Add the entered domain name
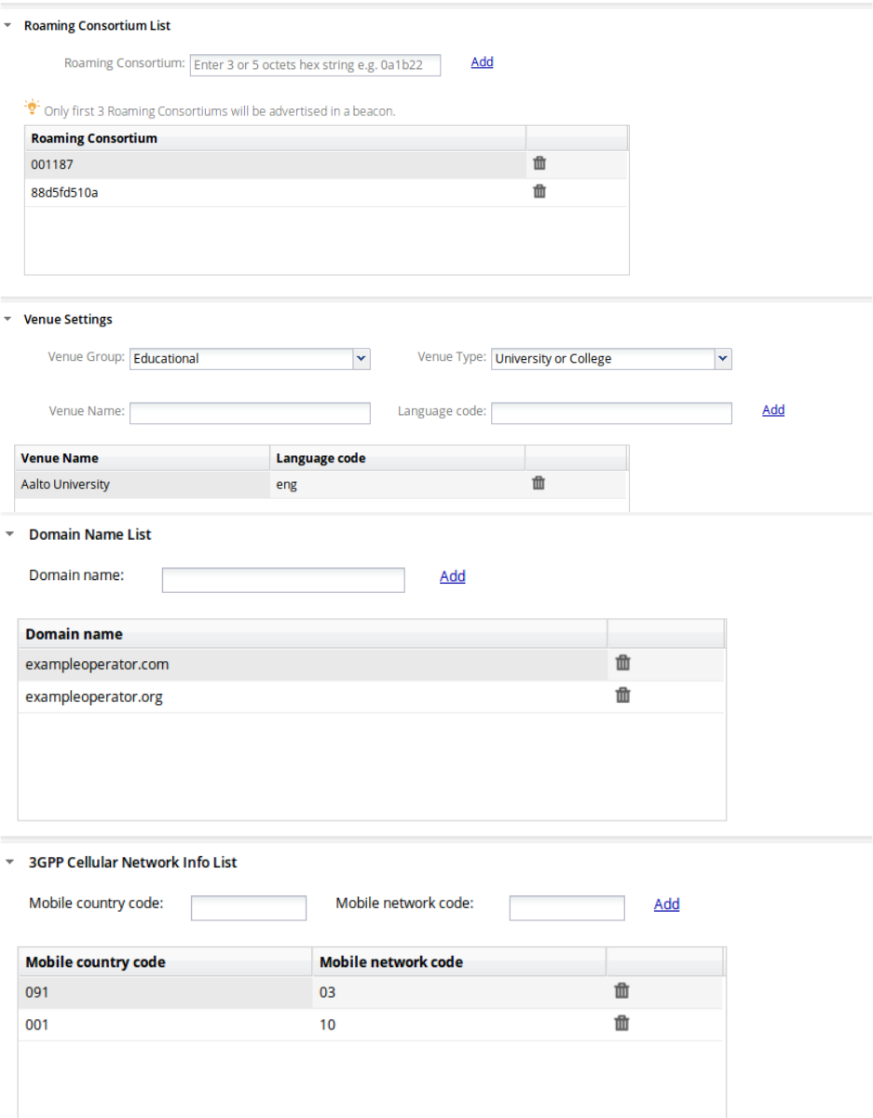Screen dimensions: 873x1118 pyautogui.click(x=453, y=577)
